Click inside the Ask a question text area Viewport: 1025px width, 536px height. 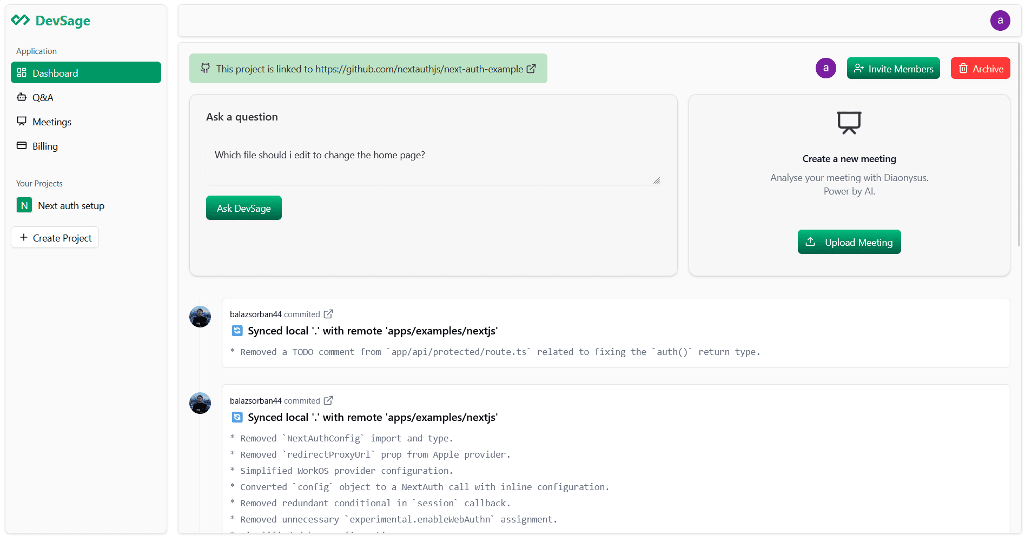pos(432,159)
